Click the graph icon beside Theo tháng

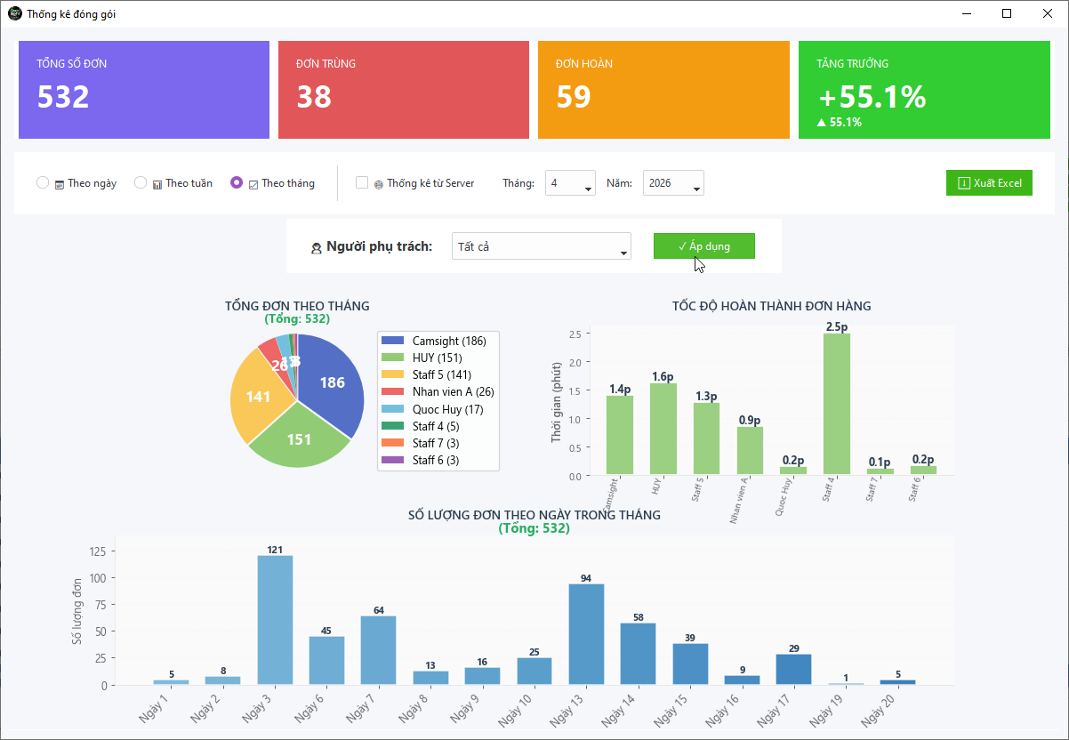pos(253,184)
